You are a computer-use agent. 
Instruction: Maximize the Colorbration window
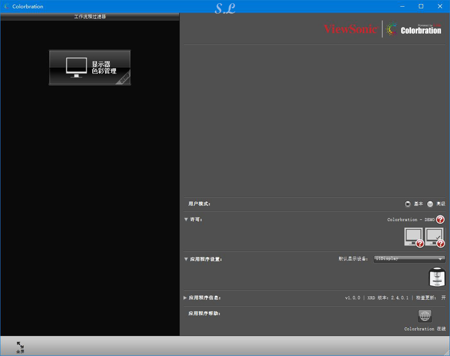coord(421,6)
